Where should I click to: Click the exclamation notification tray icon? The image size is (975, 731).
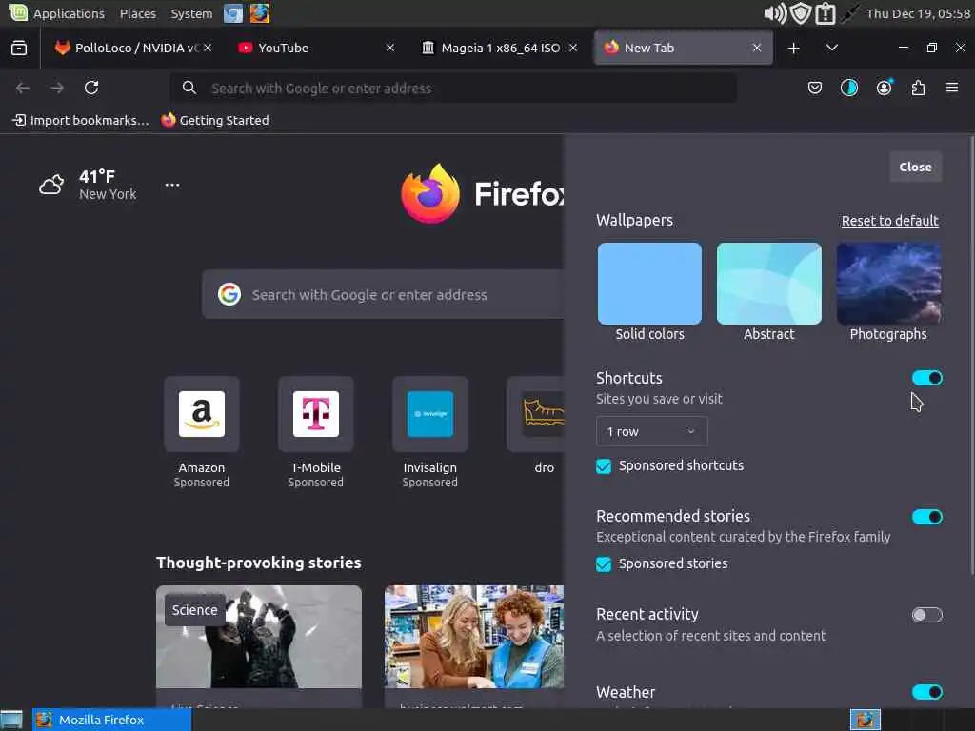click(x=826, y=13)
